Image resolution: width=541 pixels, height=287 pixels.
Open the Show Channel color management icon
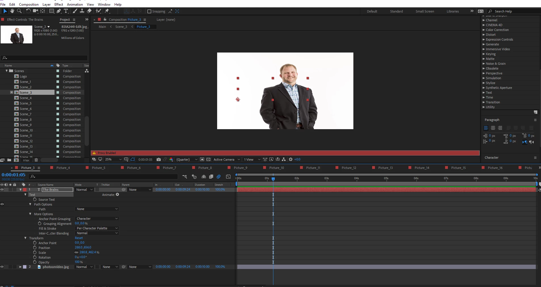click(x=171, y=160)
